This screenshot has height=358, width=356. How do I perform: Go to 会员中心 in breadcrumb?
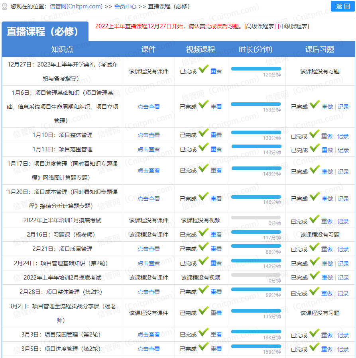point(125,6)
